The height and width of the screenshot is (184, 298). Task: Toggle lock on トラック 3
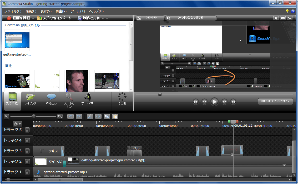27,151
